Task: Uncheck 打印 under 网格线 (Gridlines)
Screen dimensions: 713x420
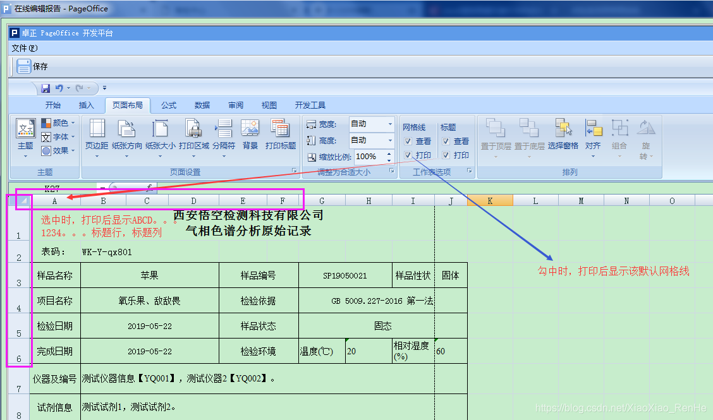Action: [408, 155]
